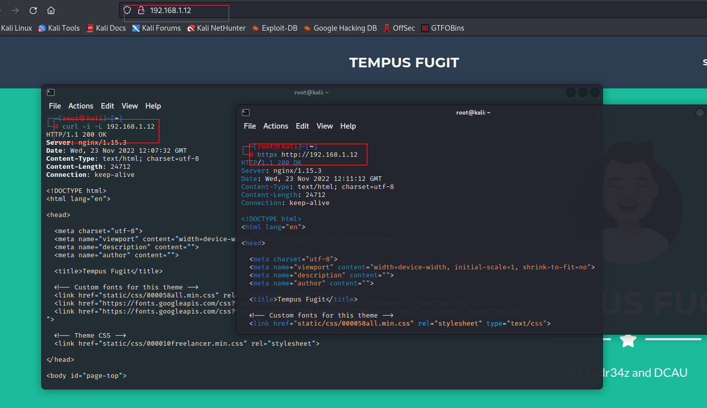Open the GTFOBins bookmark

click(x=443, y=28)
